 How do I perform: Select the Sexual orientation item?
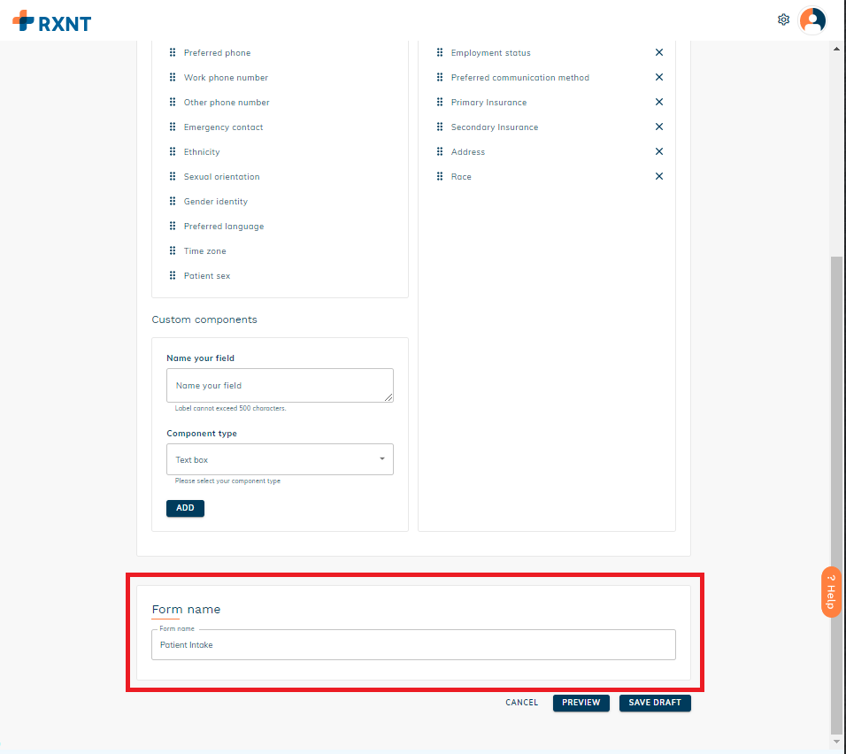222,177
